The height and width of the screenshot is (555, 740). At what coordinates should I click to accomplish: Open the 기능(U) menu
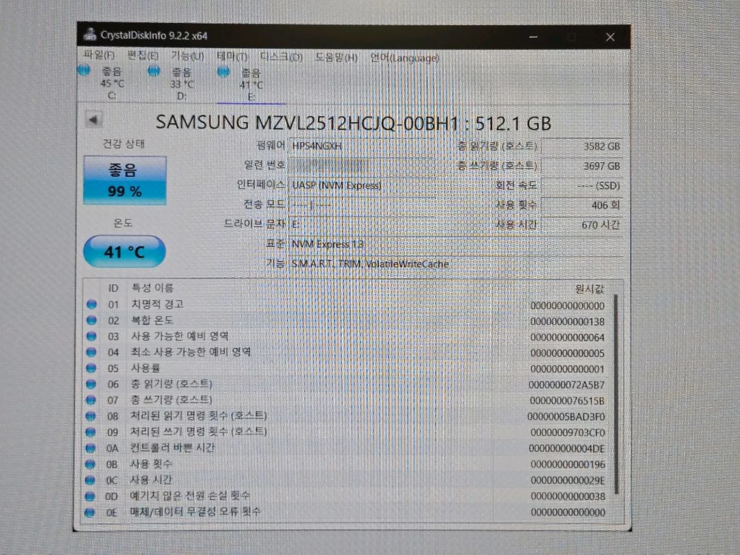187,56
